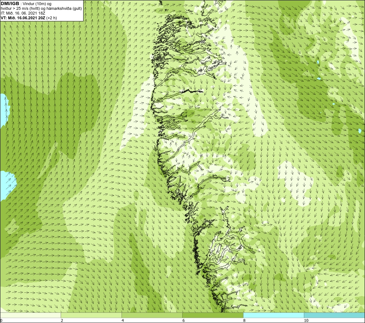The image size is (365, 323).
Task: Click the scale label '8' under color bar
Action: coord(245,320)
